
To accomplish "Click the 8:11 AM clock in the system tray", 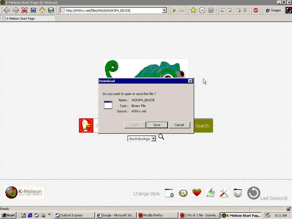I will 281,216.
